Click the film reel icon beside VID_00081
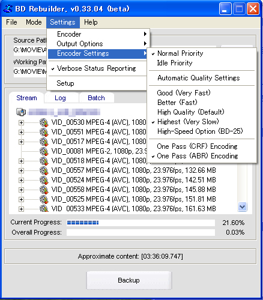This screenshot has width=263, height=300. click(x=44, y=151)
